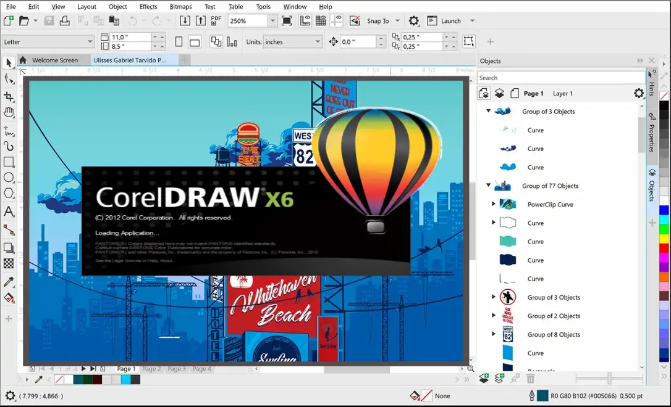Toggle Treat as Filled bounding box option
Screen dimensions: 671x407
tap(468, 41)
